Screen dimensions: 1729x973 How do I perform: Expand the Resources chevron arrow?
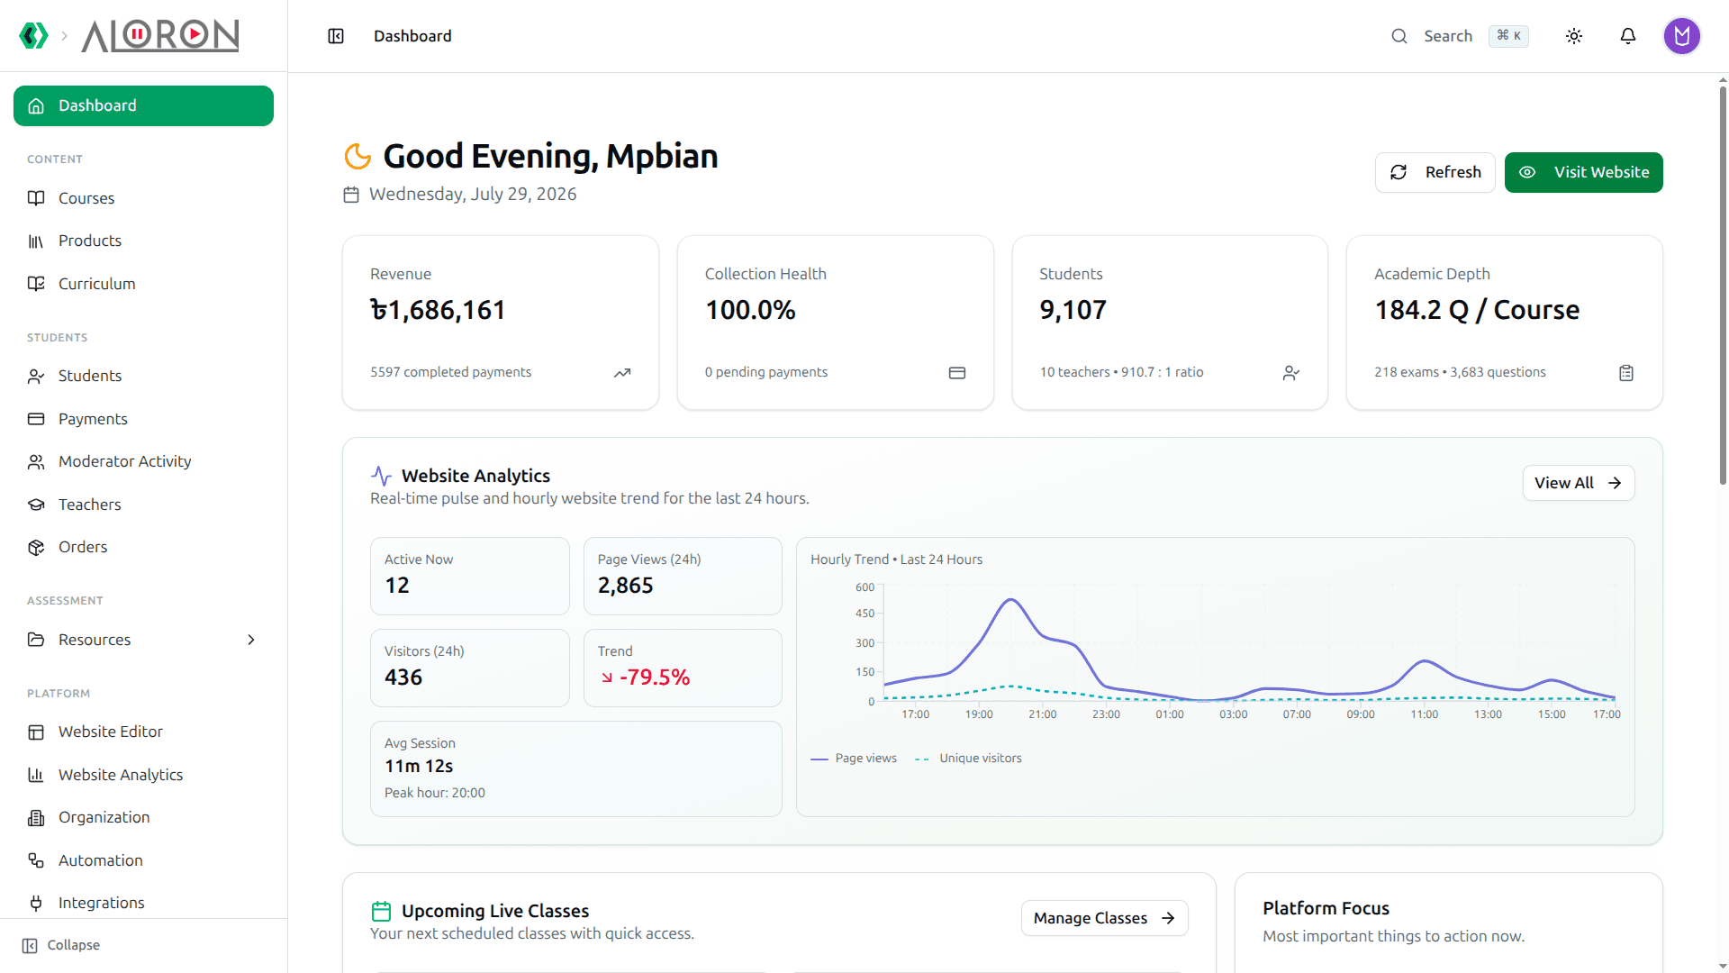coord(251,640)
